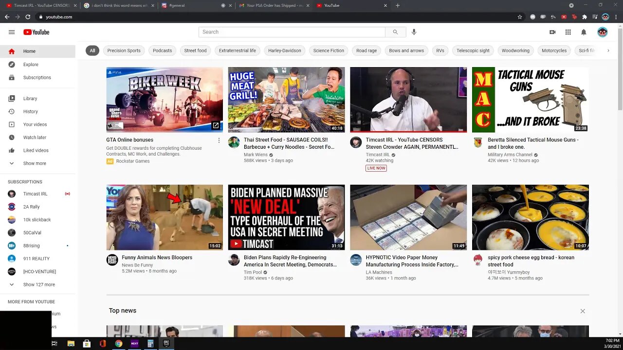Open History in the sidebar

(38, 111)
